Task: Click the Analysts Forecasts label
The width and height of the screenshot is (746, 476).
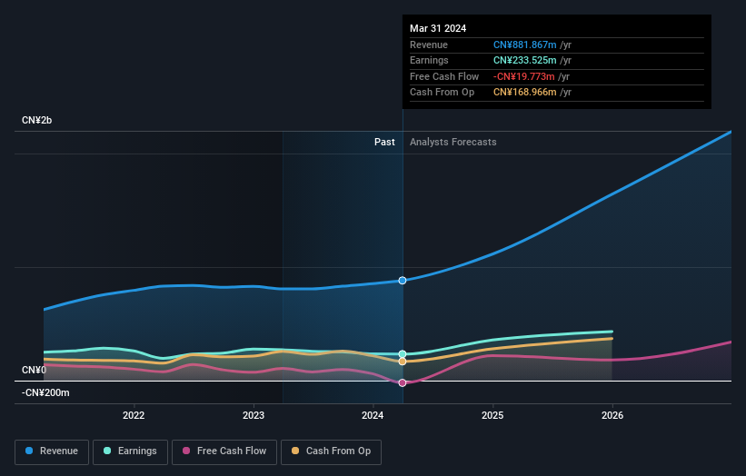Action: pyautogui.click(x=453, y=142)
